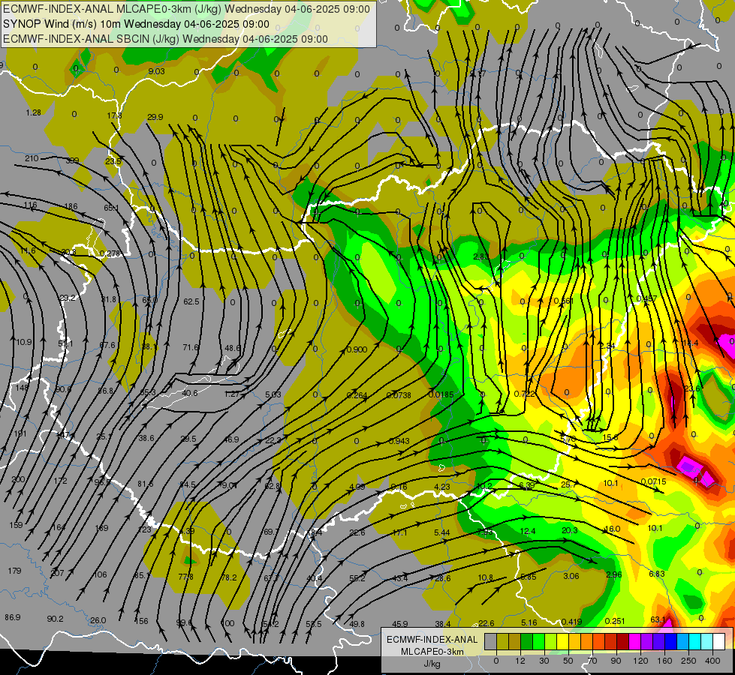The width and height of the screenshot is (735, 675).
Task: Click the legend tick label 120
Action: (x=640, y=661)
